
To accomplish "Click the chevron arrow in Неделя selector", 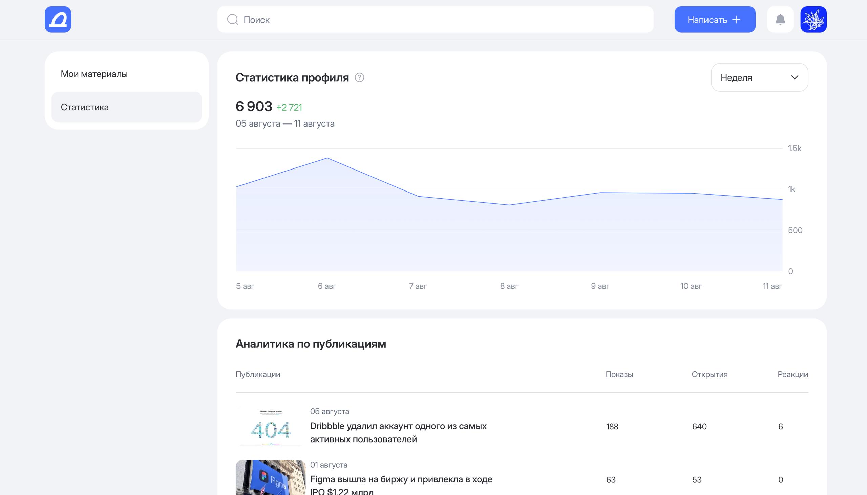I will [795, 77].
